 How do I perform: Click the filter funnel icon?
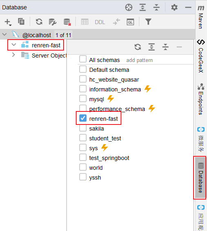pos(148,22)
